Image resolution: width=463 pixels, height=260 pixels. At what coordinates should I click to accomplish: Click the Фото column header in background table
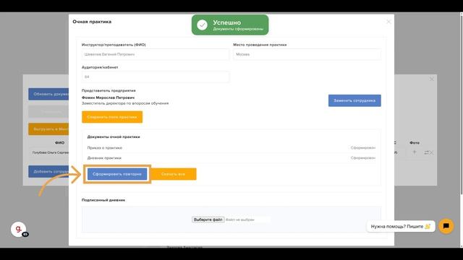pyautogui.click(x=415, y=143)
